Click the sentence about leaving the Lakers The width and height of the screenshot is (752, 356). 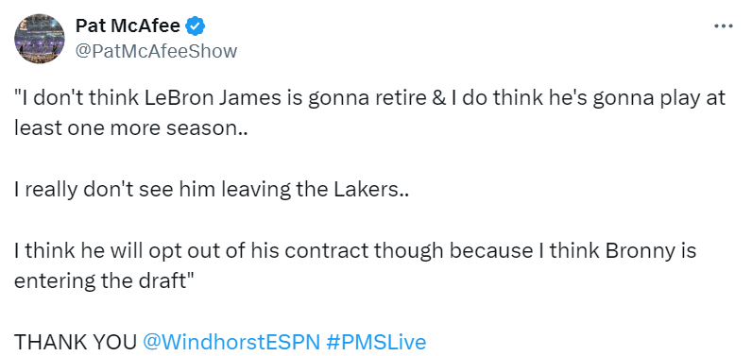tap(212, 191)
